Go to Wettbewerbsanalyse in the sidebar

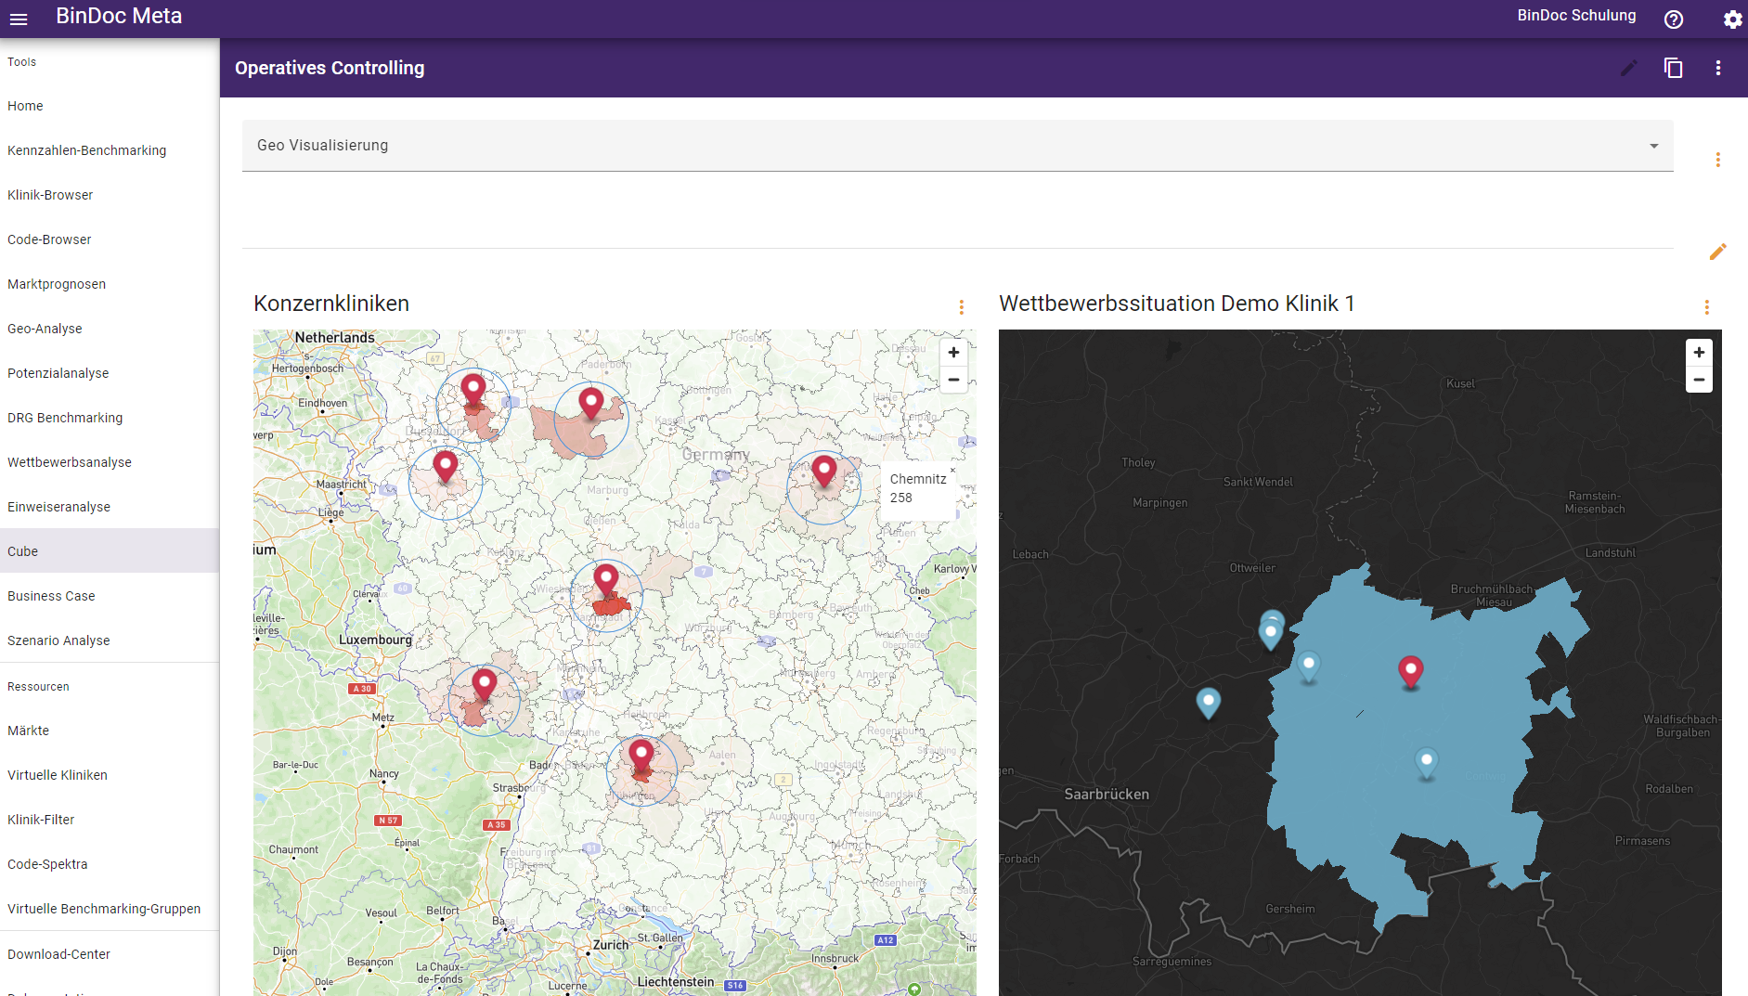70,462
